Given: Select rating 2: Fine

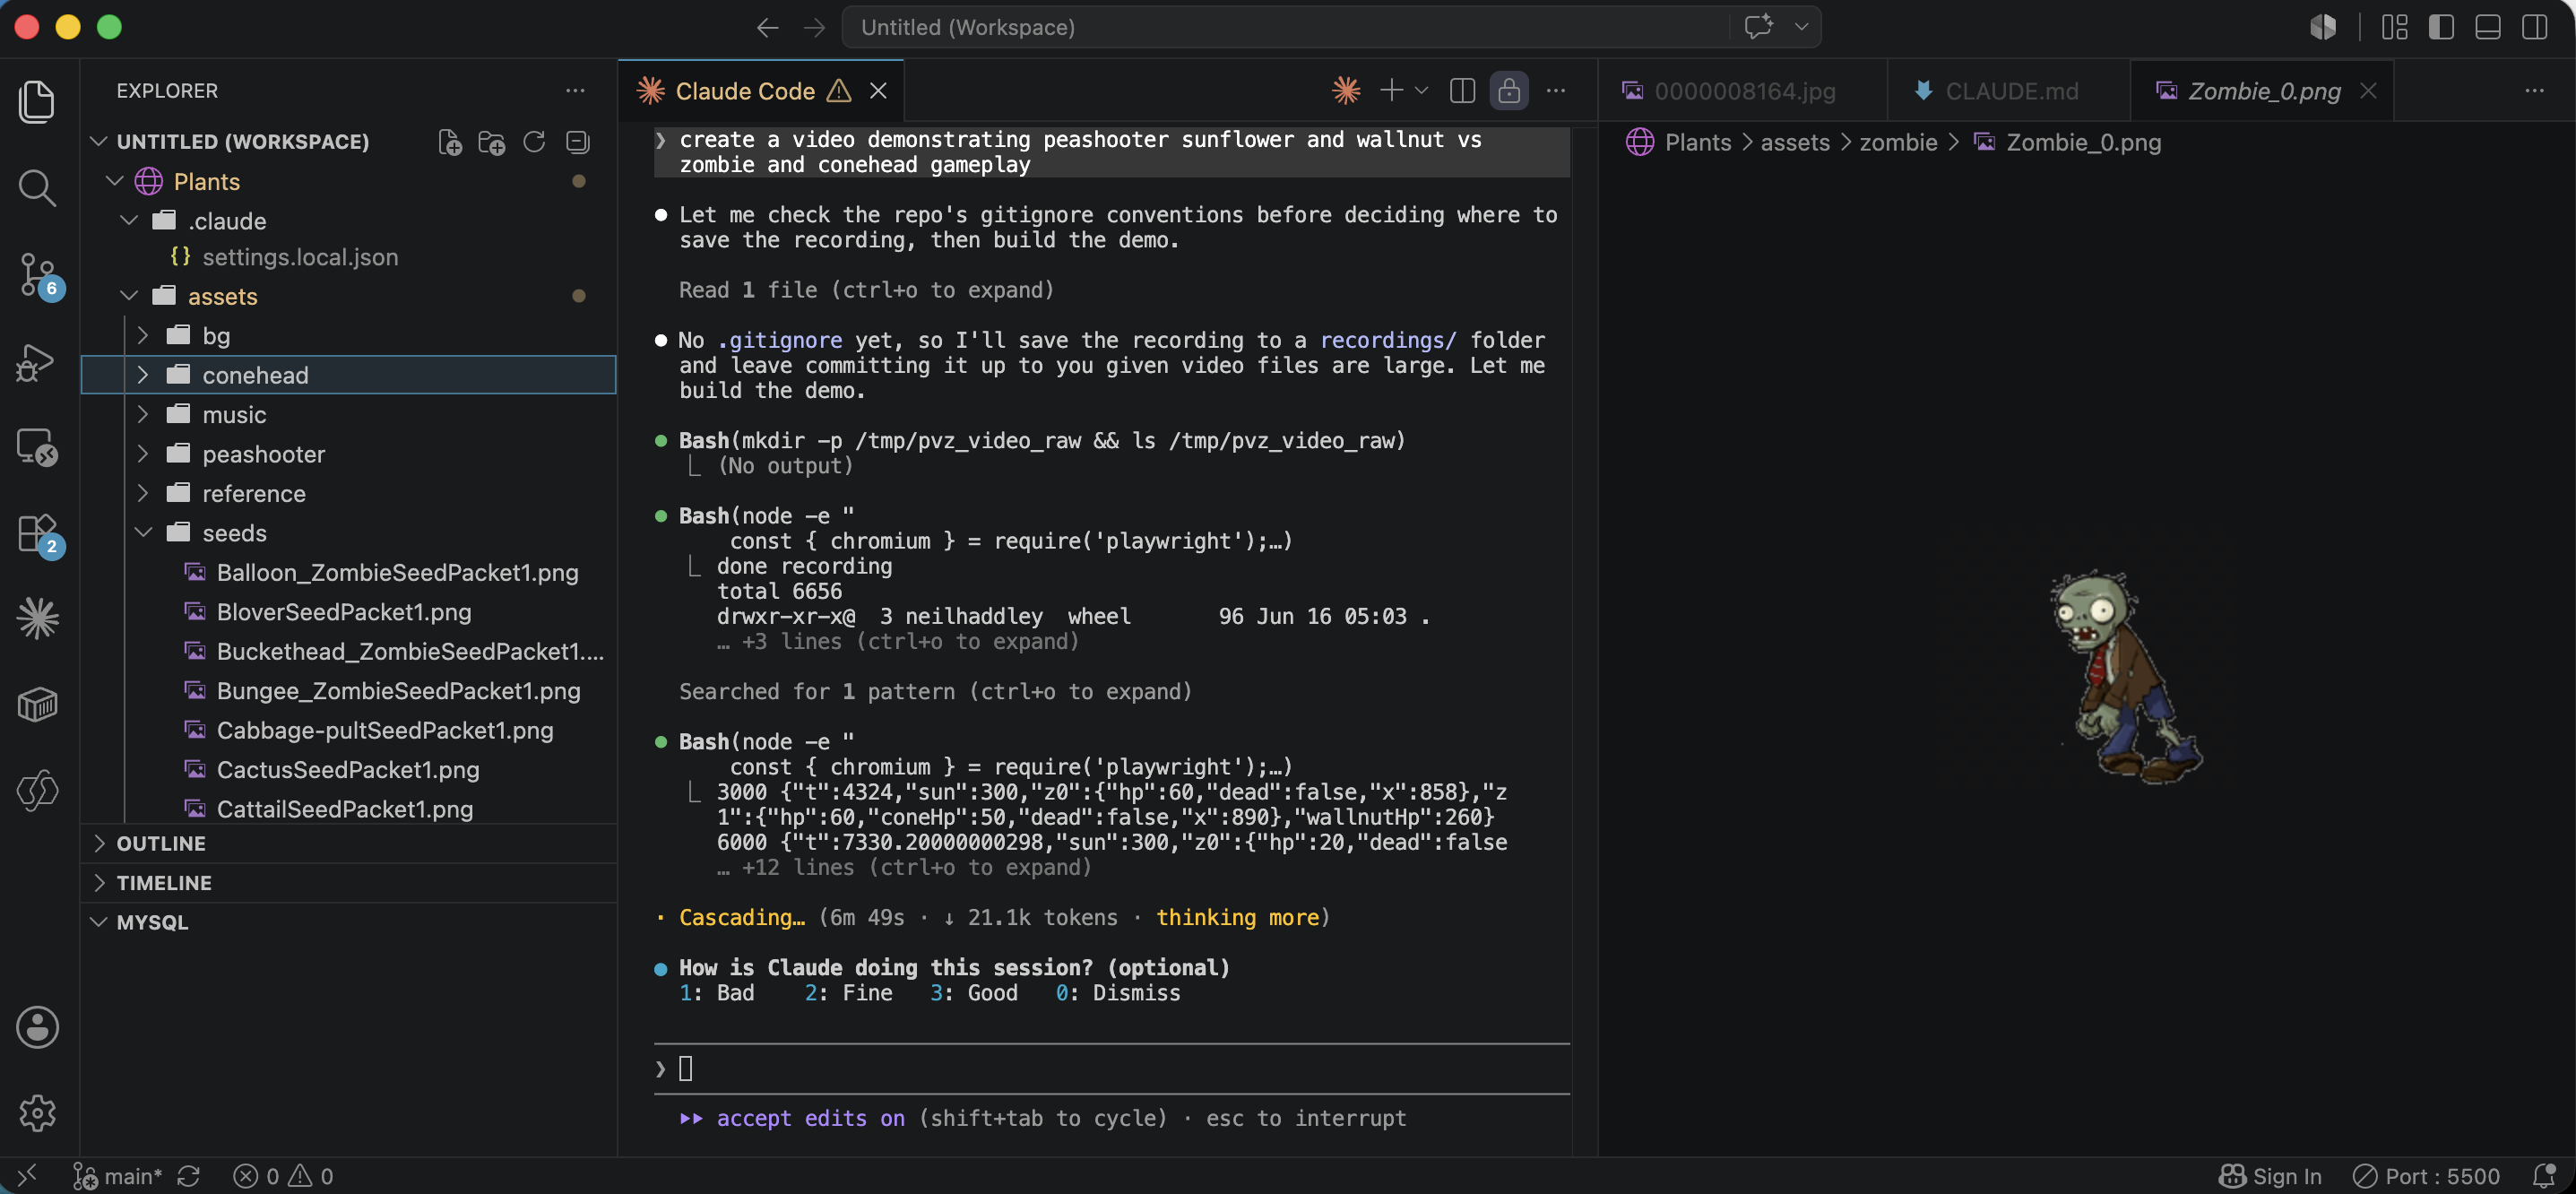Looking at the screenshot, I should click(x=848, y=993).
